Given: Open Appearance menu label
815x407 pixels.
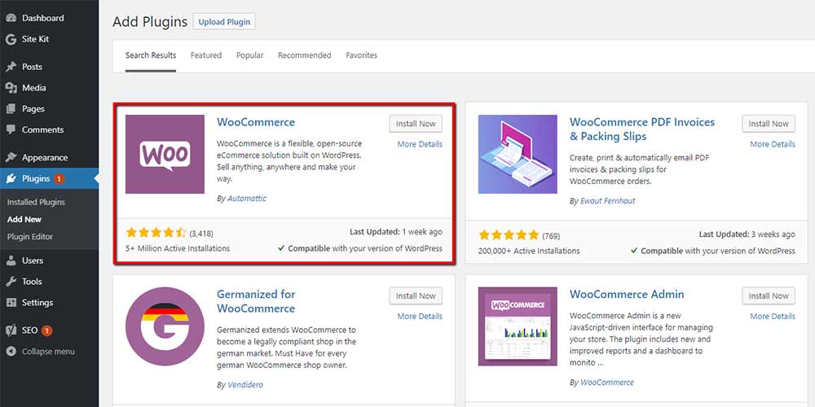Looking at the screenshot, I should (x=45, y=157).
